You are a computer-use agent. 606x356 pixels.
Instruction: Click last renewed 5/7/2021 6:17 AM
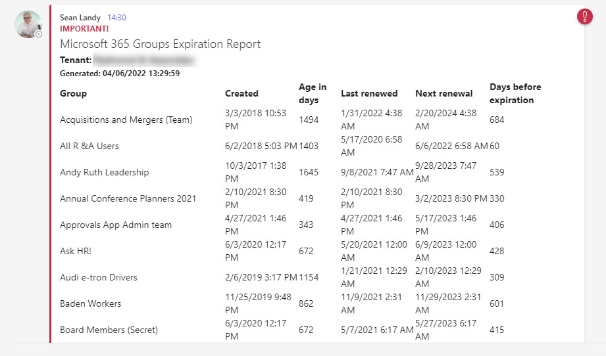tap(377, 330)
